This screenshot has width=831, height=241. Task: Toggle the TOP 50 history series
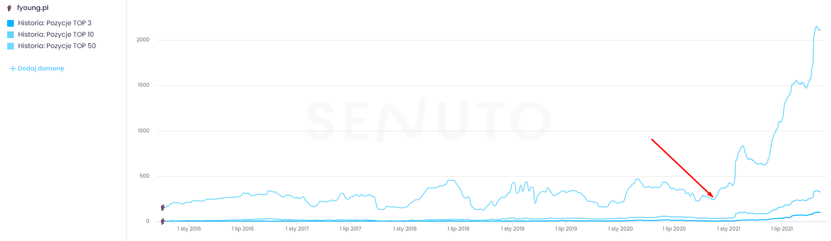[57, 46]
